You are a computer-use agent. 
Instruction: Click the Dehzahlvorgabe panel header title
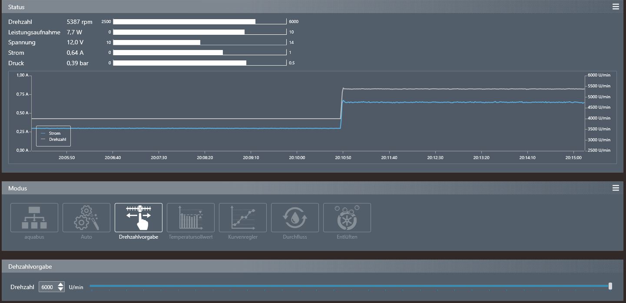pyautogui.click(x=30, y=266)
